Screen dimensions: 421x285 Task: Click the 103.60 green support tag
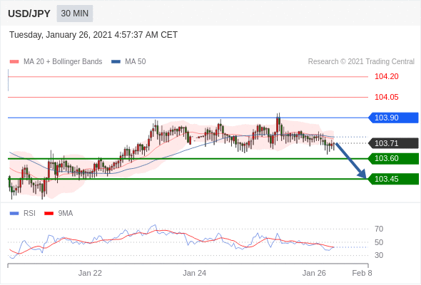(x=393, y=158)
